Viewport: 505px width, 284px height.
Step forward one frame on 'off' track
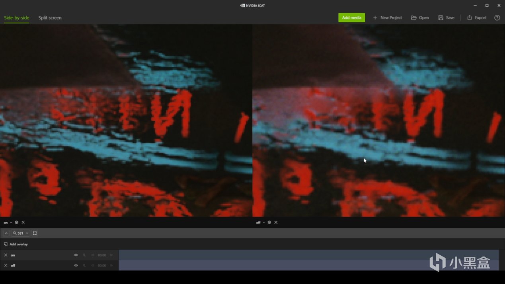pyautogui.click(x=111, y=265)
